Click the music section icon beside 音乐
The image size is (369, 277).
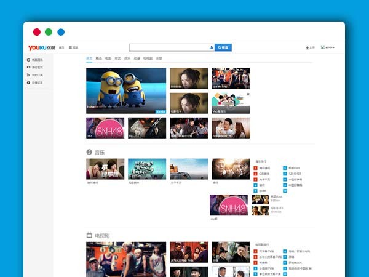click(x=89, y=151)
